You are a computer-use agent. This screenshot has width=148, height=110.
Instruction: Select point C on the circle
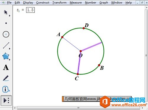pos(78,74)
